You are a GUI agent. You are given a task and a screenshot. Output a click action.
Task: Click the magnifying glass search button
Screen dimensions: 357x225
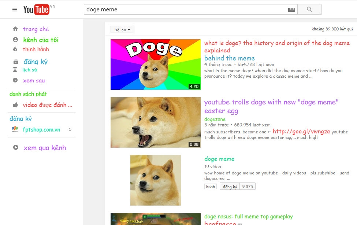click(309, 10)
